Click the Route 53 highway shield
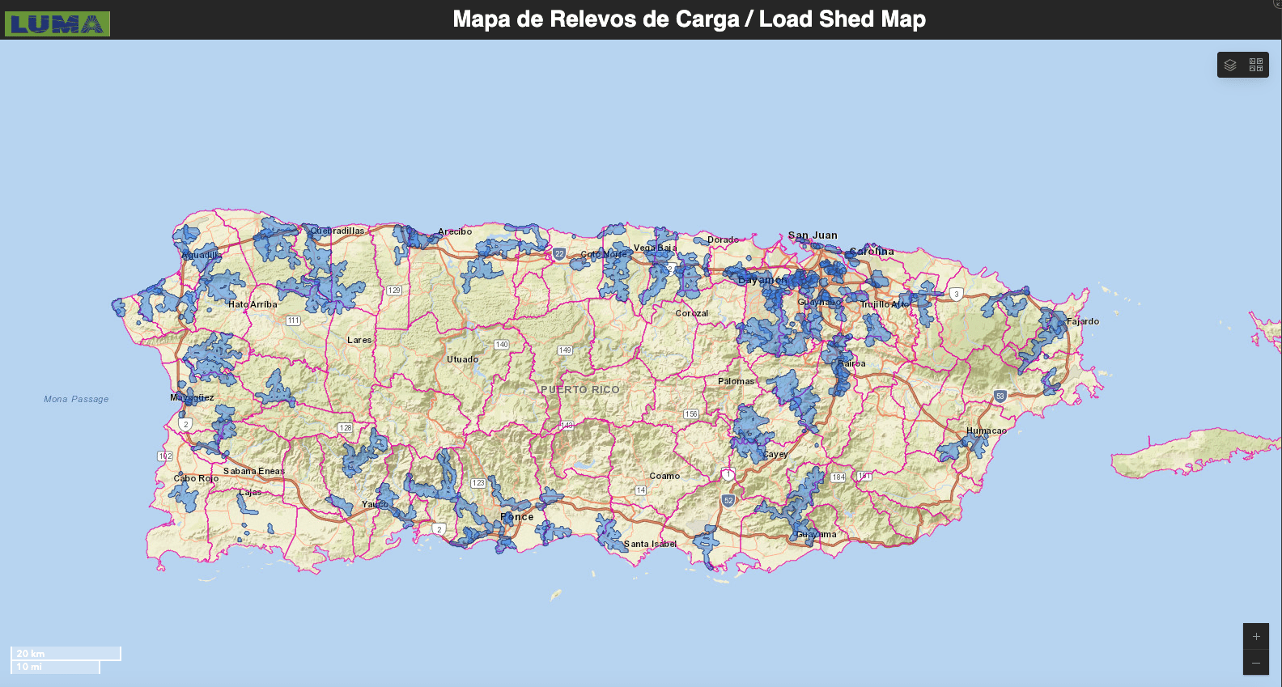Image resolution: width=1282 pixels, height=687 pixels. pos(1000,397)
